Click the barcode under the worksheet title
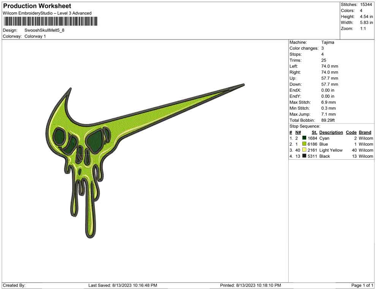 [x=51, y=21]
